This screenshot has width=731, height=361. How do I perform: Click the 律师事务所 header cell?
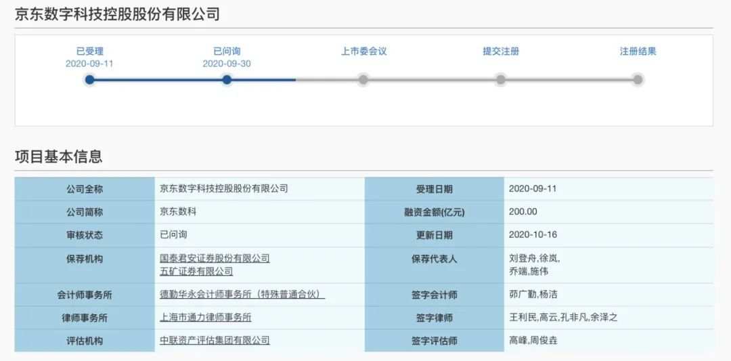pyautogui.click(x=85, y=318)
